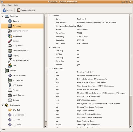Select the Operating System gears icon

[10, 31]
